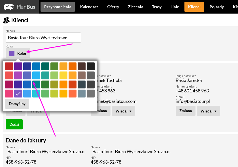Pick the dark orange swatch in the top row

click(73, 66)
